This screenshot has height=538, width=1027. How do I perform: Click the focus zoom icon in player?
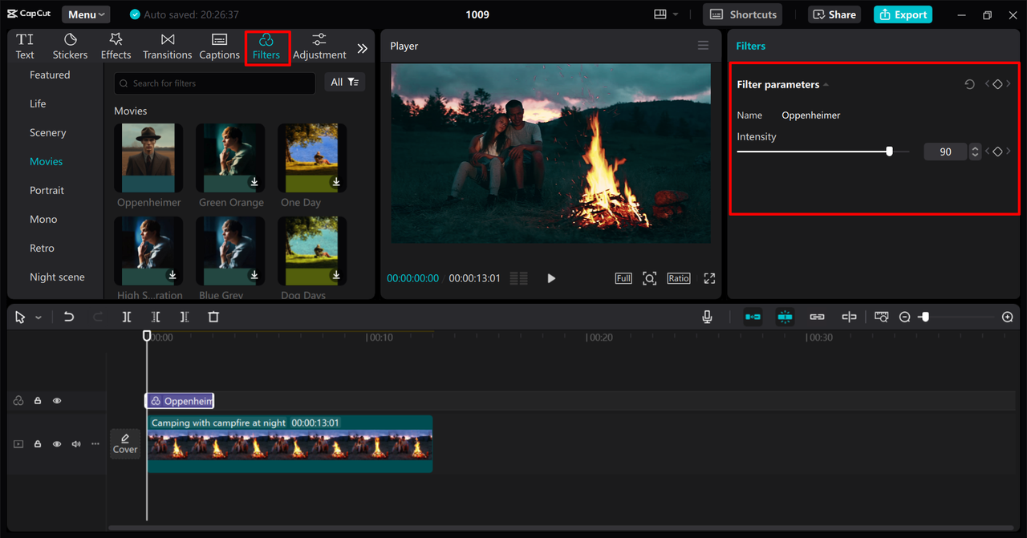(x=650, y=278)
